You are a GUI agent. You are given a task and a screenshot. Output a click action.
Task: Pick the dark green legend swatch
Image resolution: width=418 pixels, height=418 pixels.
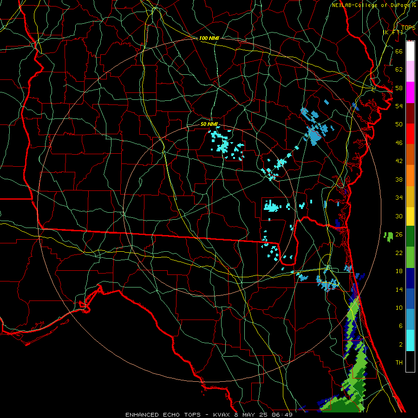point(410,236)
